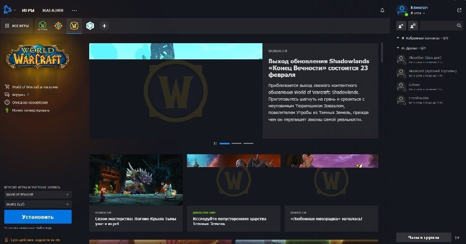Open the Shadowlands update headline
The height and width of the screenshot is (244, 466).
(x=319, y=68)
